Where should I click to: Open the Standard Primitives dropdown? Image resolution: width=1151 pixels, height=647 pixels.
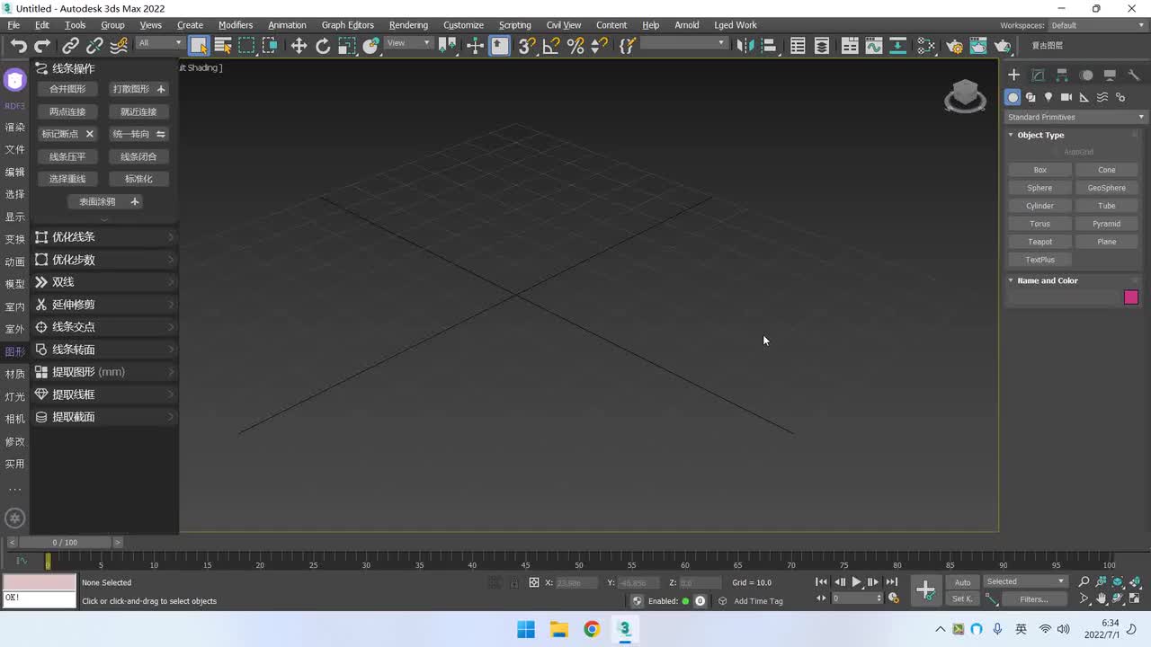[1075, 117]
